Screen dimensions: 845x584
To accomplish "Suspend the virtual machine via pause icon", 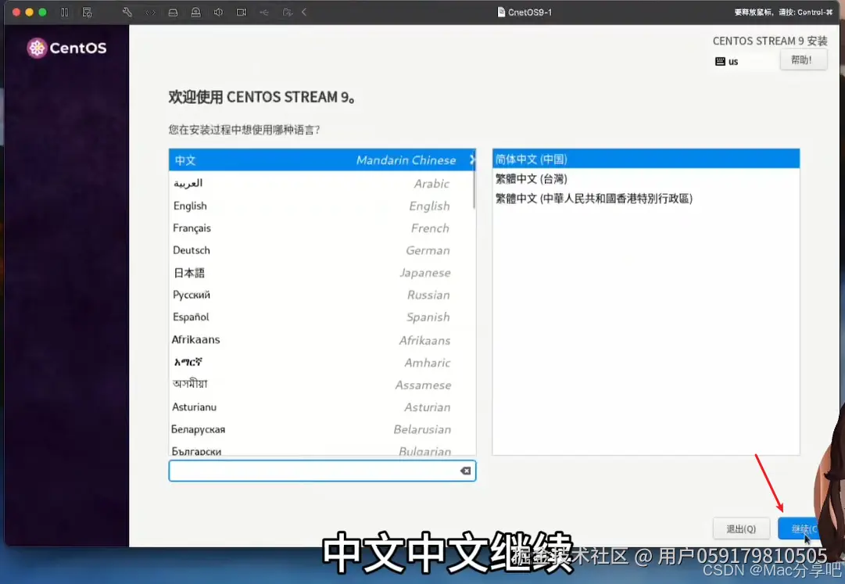I will click(x=66, y=12).
